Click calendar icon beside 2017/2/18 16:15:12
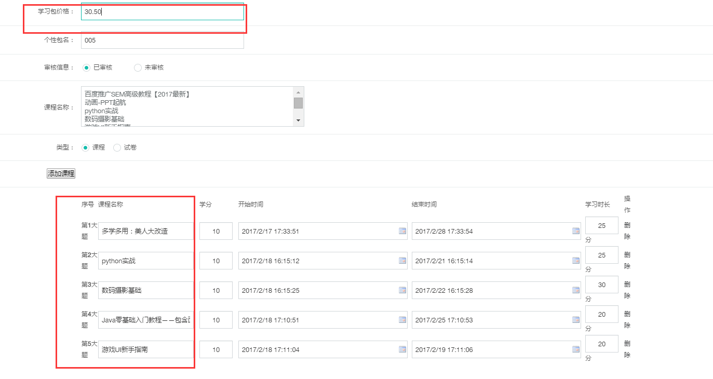The width and height of the screenshot is (713, 379). tap(402, 261)
